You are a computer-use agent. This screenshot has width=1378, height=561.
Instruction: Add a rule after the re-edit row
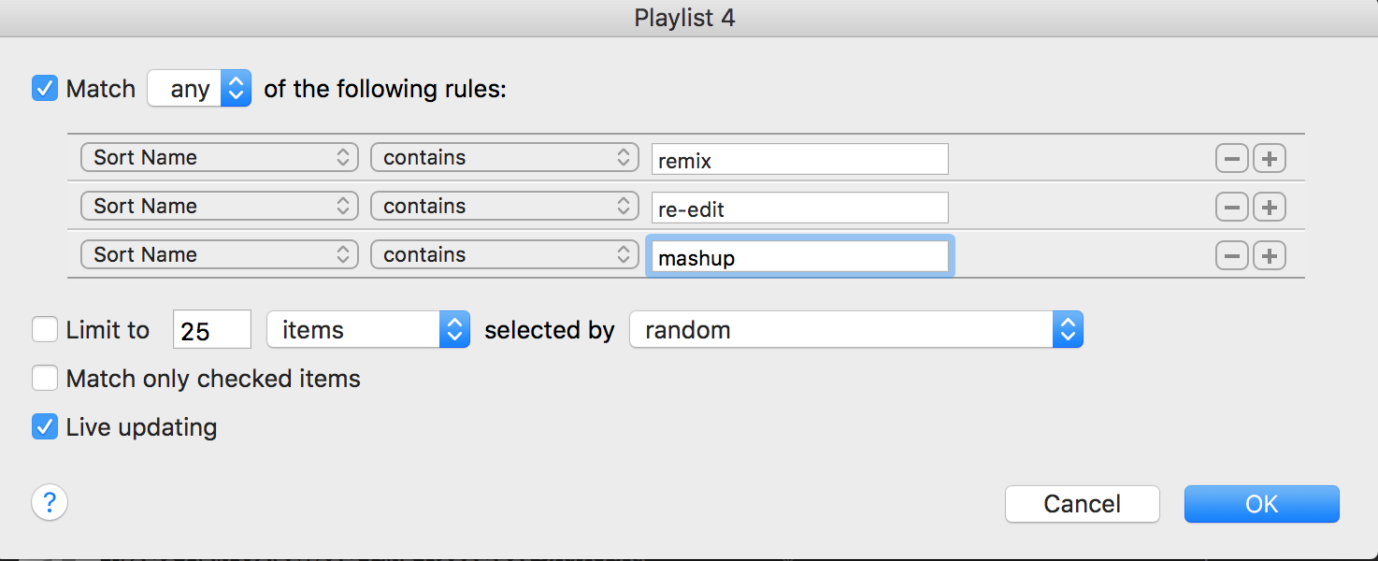coord(1269,208)
